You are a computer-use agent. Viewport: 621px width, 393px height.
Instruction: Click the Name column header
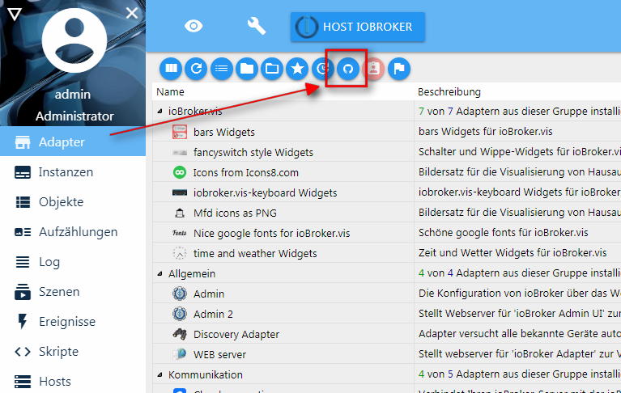pyautogui.click(x=170, y=91)
